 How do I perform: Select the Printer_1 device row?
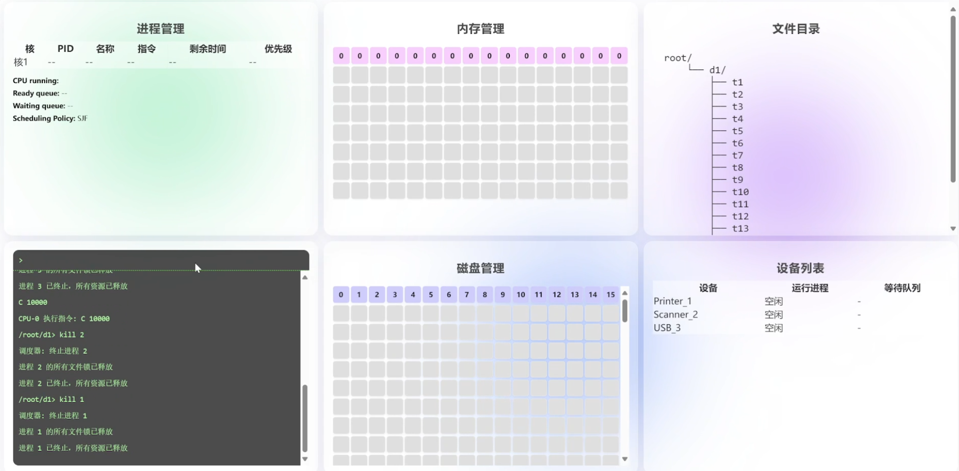tap(672, 301)
